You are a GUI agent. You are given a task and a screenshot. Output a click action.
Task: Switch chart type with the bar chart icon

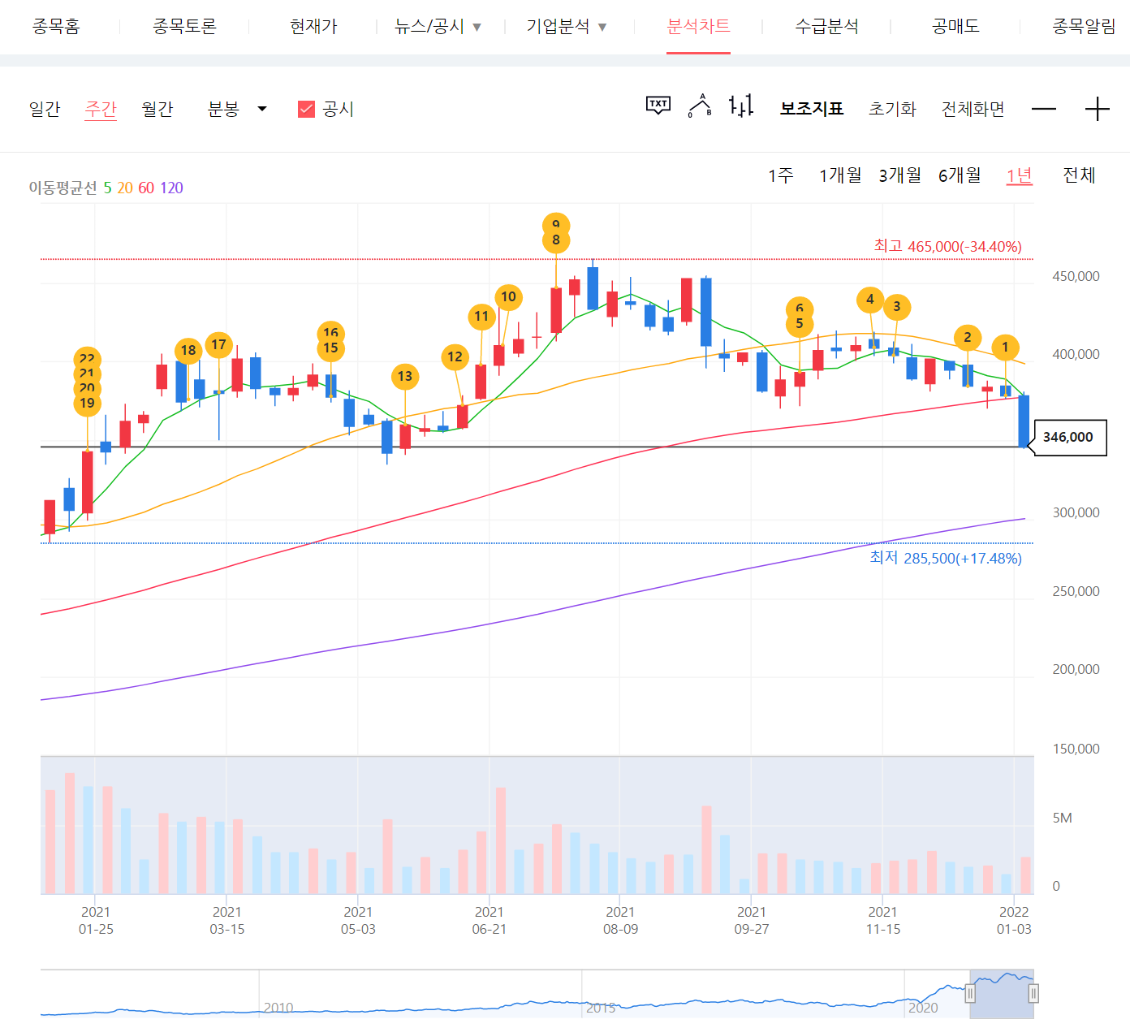(x=740, y=106)
